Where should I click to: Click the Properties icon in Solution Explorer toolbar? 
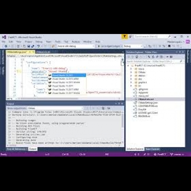pyautogui.click(x=167, y=57)
